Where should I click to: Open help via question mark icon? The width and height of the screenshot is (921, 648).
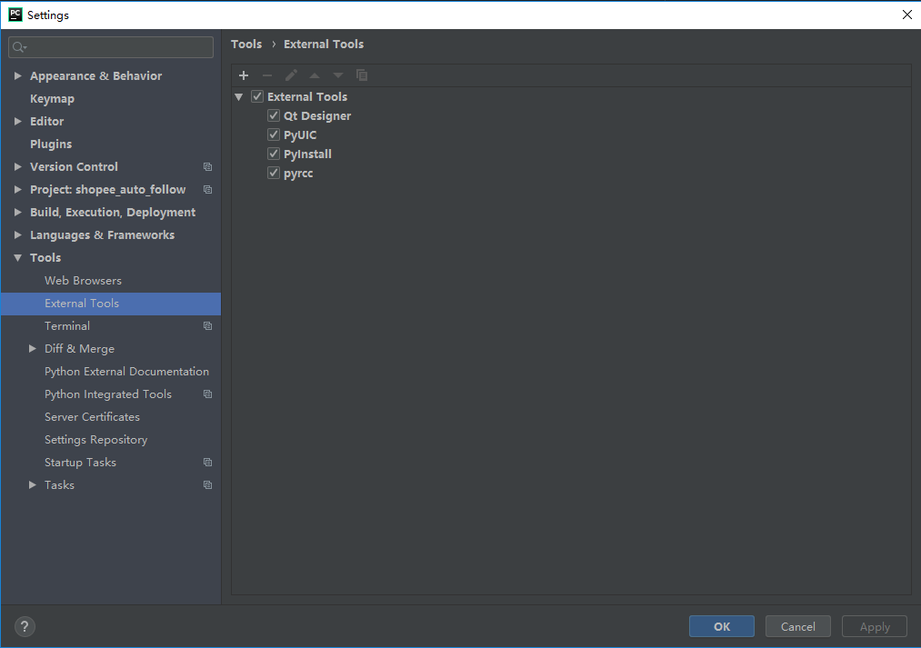point(25,626)
